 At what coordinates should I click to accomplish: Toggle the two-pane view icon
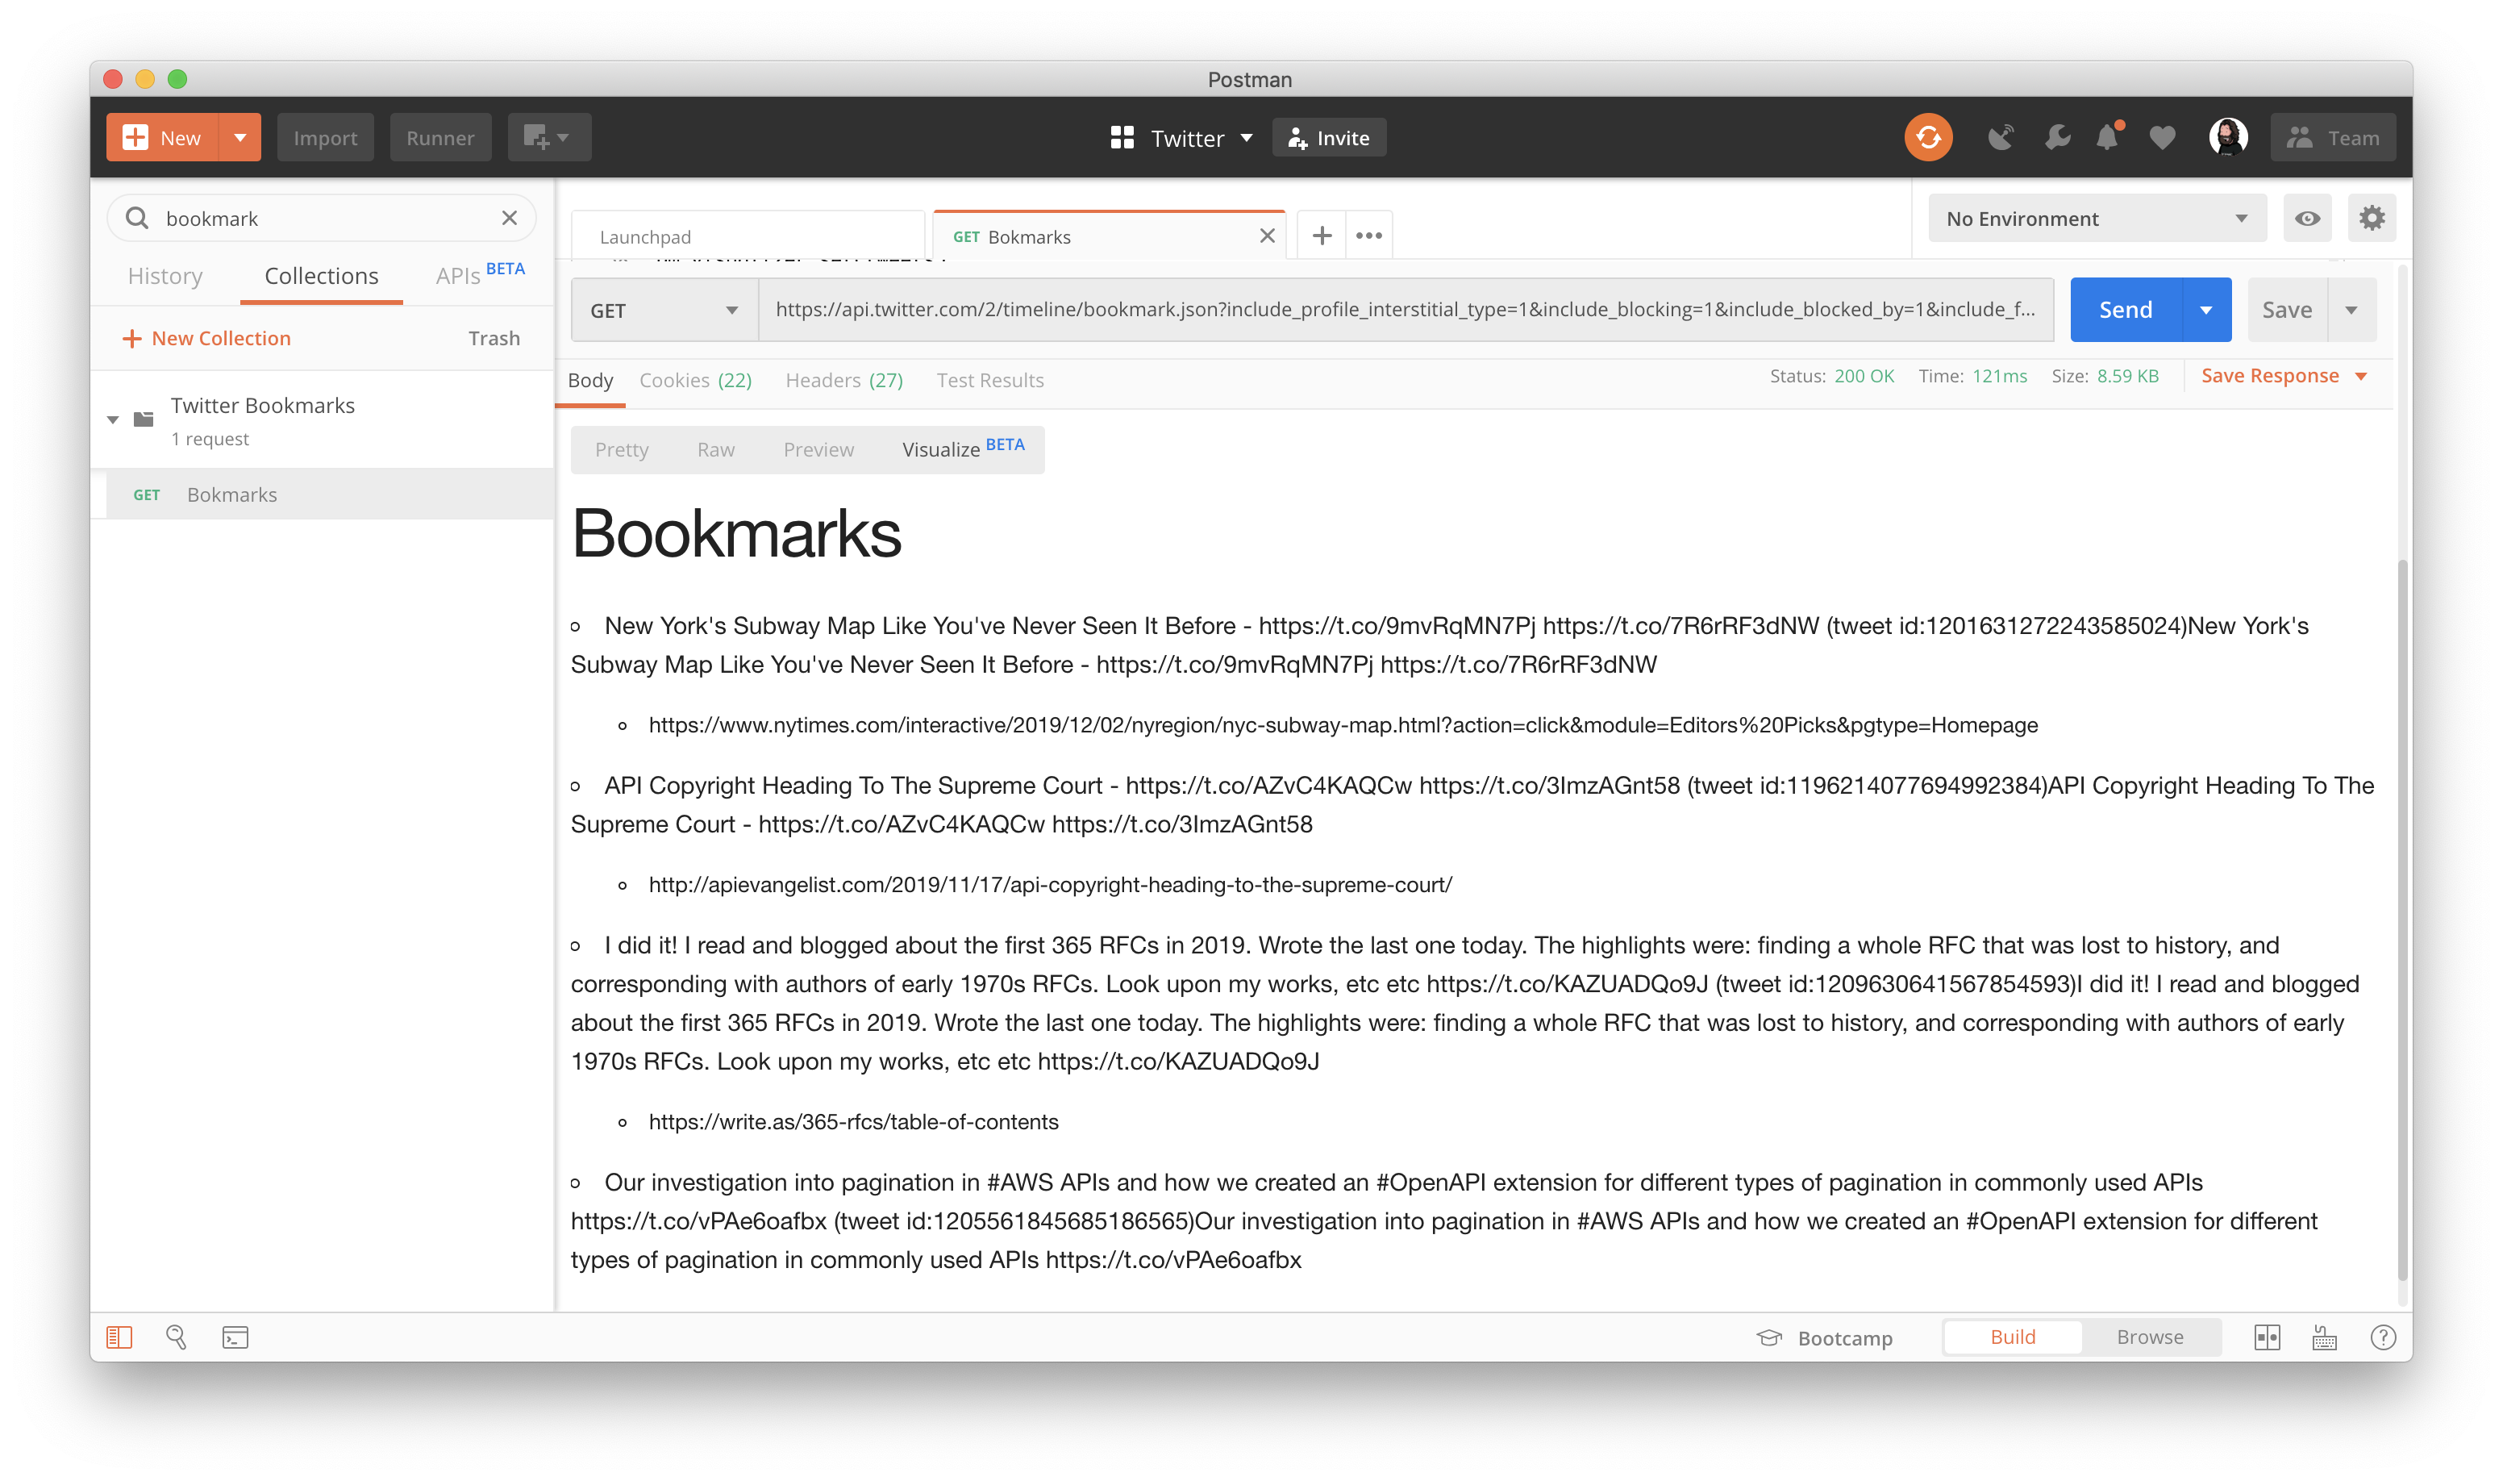pyautogui.click(x=2267, y=1337)
